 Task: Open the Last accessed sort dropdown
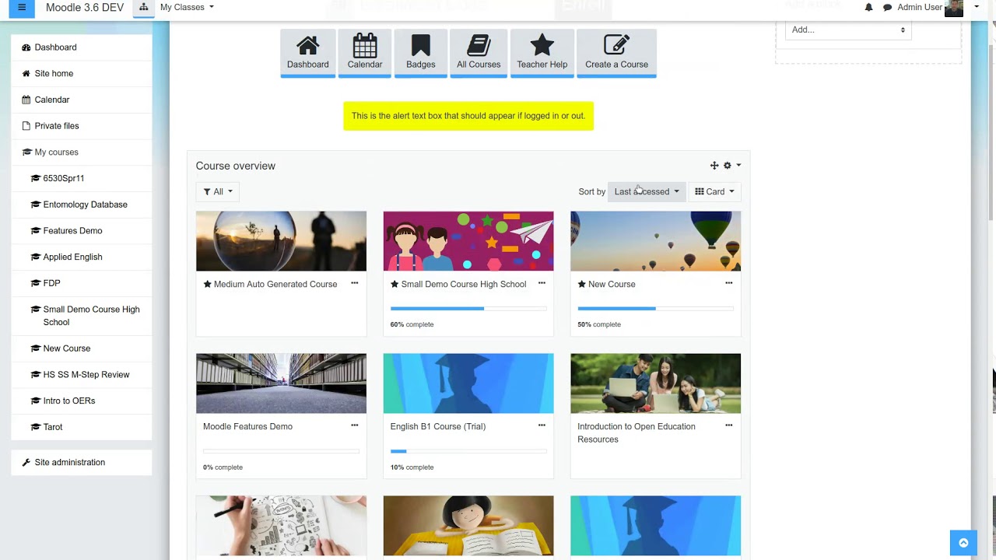pyautogui.click(x=647, y=191)
